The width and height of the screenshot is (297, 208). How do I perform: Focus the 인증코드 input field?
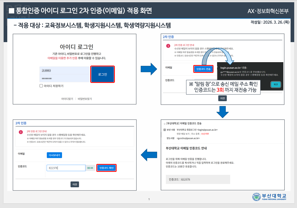click(66, 168)
